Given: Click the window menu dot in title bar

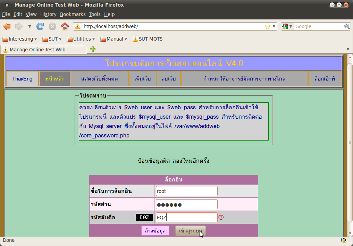Looking at the screenshot, I should pos(7,5).
